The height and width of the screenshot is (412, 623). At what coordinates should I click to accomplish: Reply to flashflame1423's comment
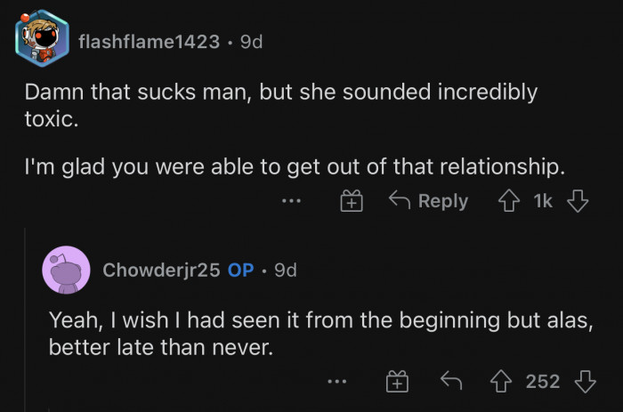[429, 202]
